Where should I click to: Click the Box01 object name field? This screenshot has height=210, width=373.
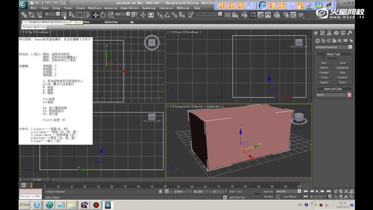click(x=330, y=95)
